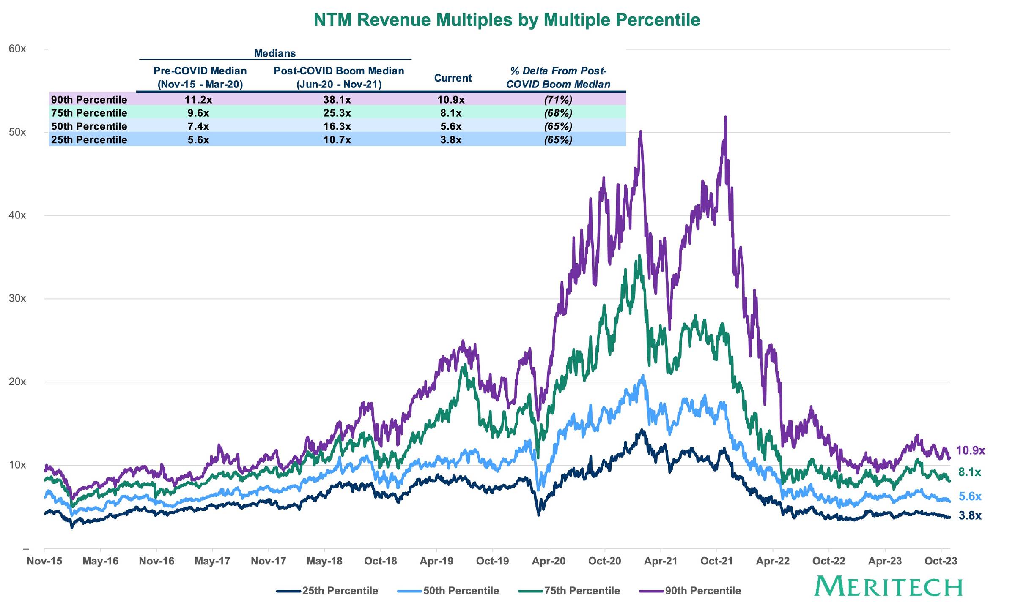
Task: Select the 90th Percentile table row label
Action: [x=89, y=100]
